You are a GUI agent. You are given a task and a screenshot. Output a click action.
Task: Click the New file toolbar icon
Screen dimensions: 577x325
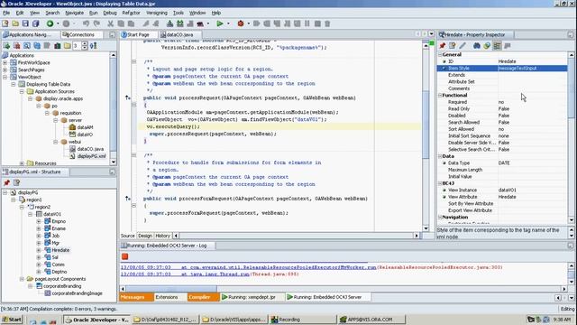click(5, 23)
